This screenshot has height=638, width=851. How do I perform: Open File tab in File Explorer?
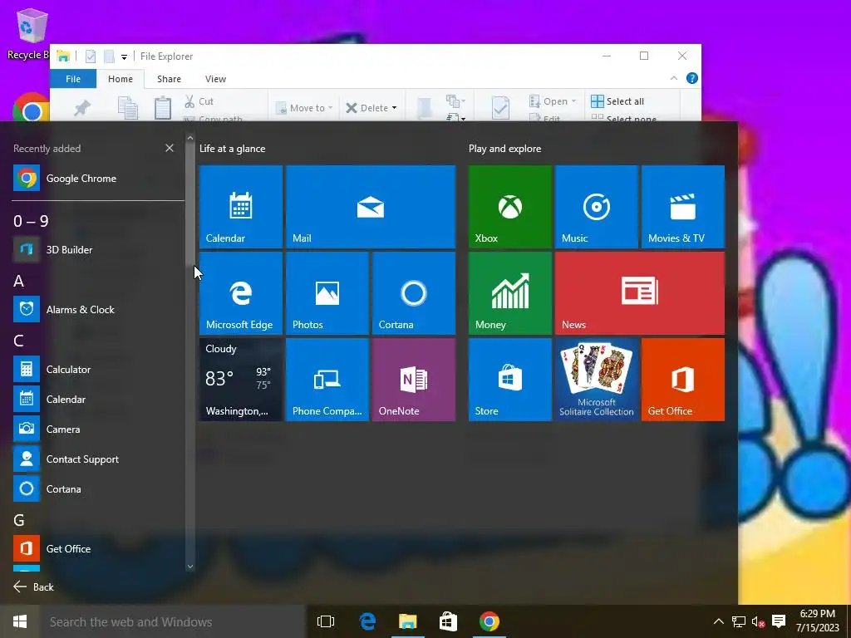73,79
